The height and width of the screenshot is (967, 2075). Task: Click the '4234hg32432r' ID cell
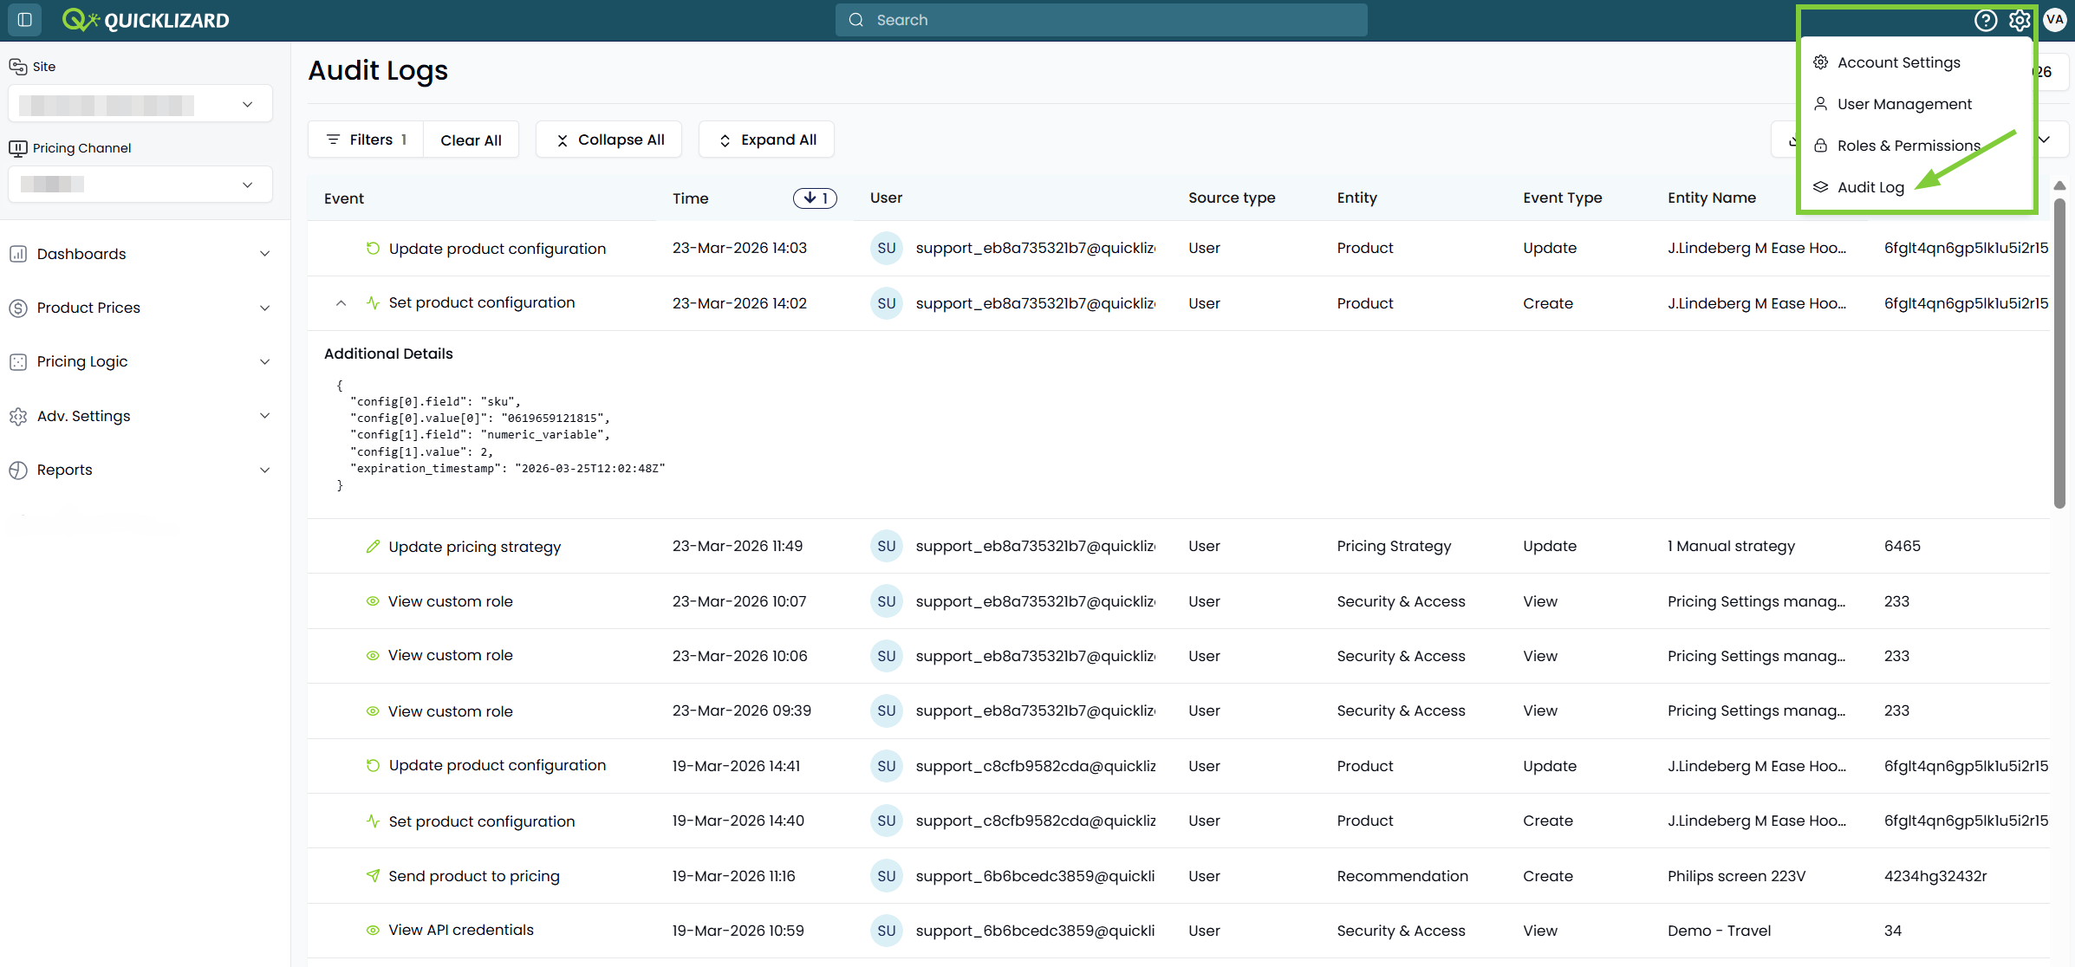pos(1935,876)
